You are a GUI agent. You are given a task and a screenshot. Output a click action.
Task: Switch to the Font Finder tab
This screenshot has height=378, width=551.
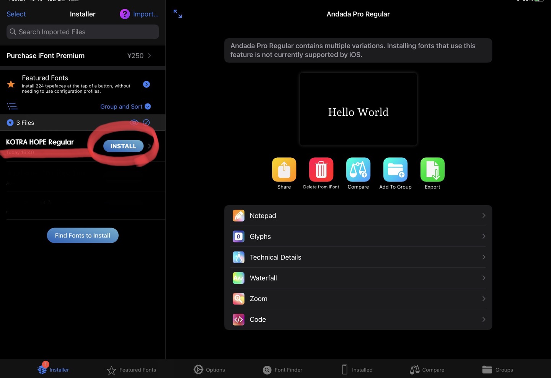pos(282,370)
